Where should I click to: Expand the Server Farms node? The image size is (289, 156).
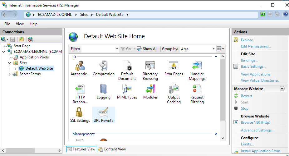10,74
